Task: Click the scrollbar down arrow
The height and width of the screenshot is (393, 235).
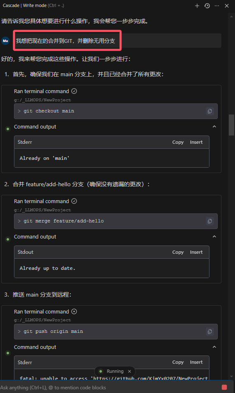Action: [231, 377]
